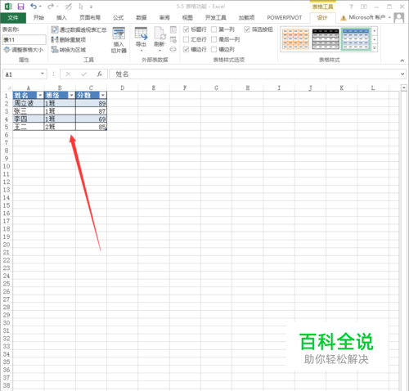409x391 pixels.
Task: Click the unlink icon in external table data
Action: tap(173, 49)
